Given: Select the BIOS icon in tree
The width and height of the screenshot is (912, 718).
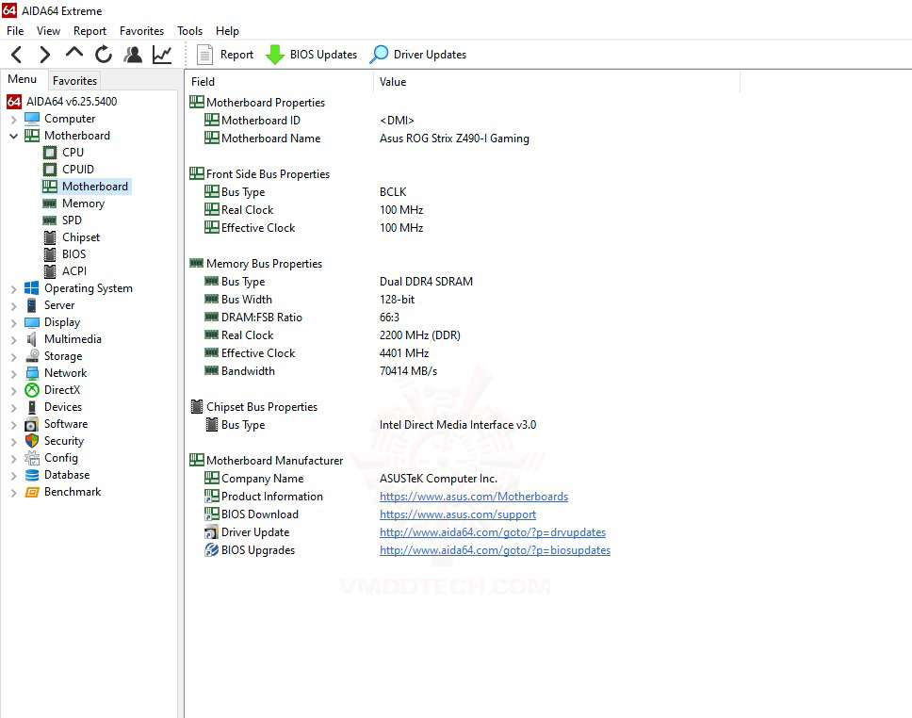Looking at the screenshot, I should click(x=50, y=254).
